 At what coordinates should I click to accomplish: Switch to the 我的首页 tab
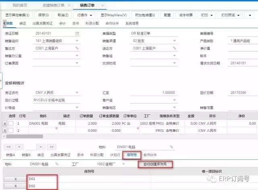click(x=20, y=5)
